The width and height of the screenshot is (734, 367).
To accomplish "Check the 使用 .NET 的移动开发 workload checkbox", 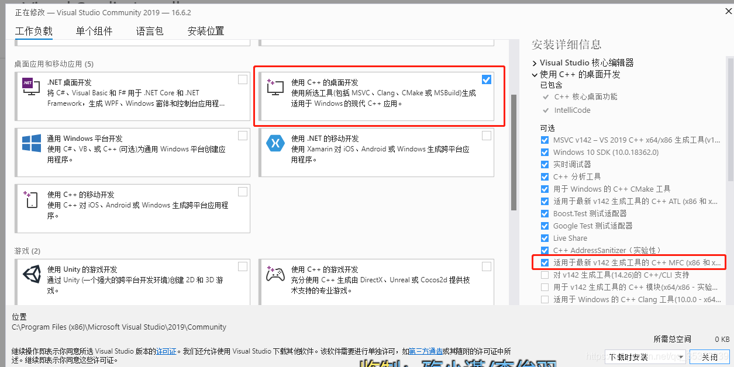I will pos(487,136).
